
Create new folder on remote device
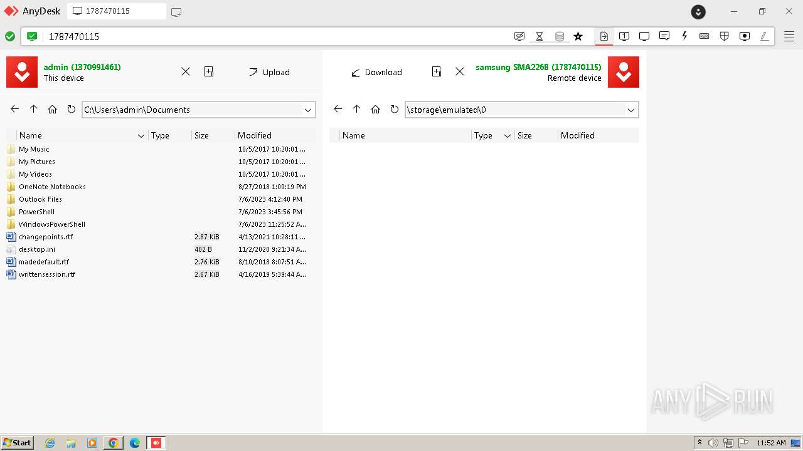[x=437, y=71]
